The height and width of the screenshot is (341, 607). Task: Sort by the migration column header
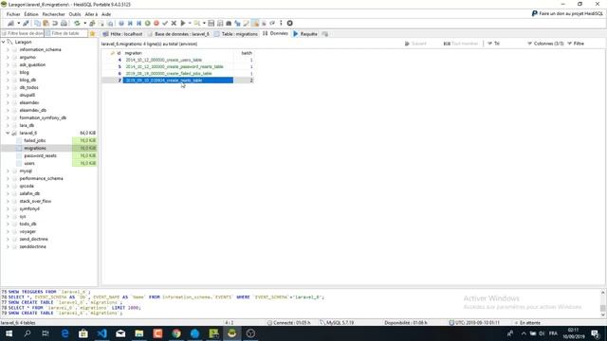coord(178,53)
